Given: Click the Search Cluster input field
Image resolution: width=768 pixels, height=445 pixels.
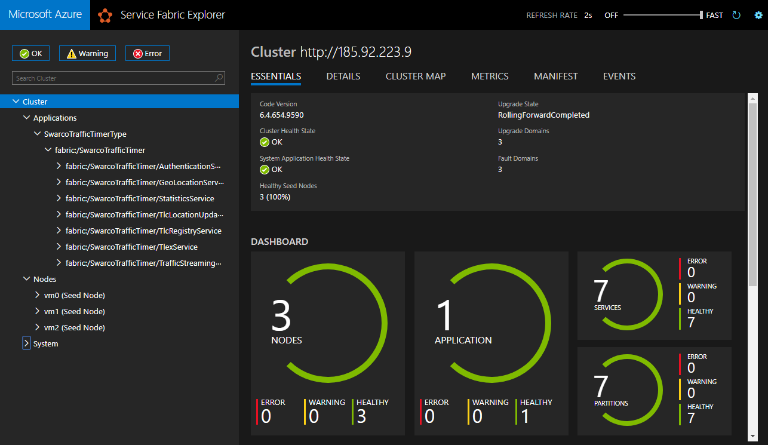Looking at the screenshot, I should point(118,78).
